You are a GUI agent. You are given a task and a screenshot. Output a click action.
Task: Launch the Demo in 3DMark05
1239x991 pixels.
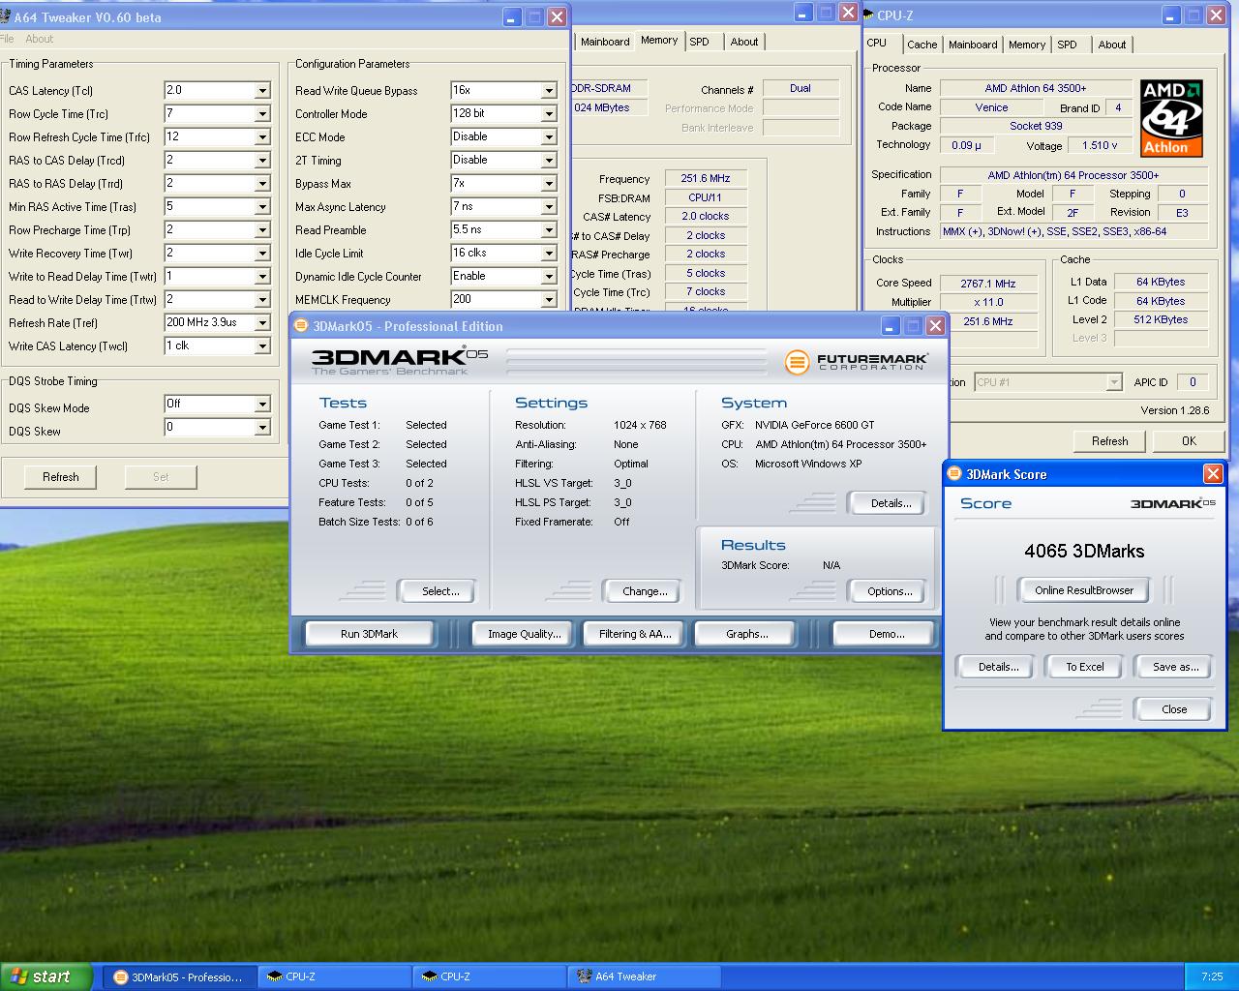pyautogui.click(x=885, y=634)
